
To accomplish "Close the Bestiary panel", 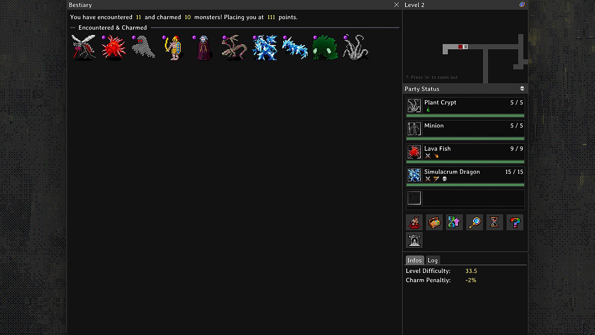I will click(396, 5).
